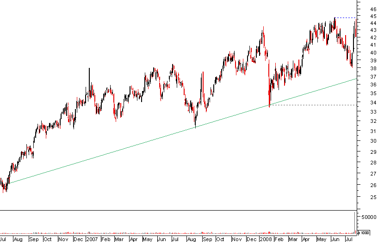Click the 44 price level label
The height and width of the screenshot is (242, 378).
(x=373, y=23)
